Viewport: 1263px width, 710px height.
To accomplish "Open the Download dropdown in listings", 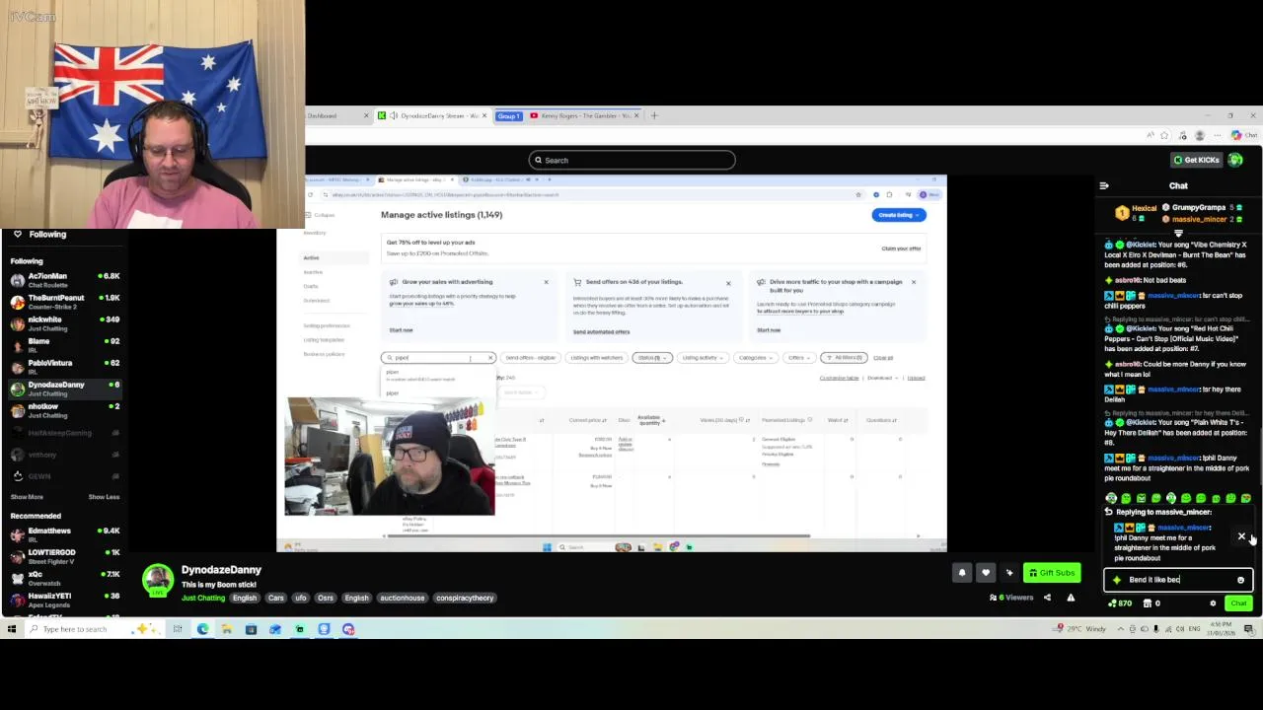I will click(882, 378).
